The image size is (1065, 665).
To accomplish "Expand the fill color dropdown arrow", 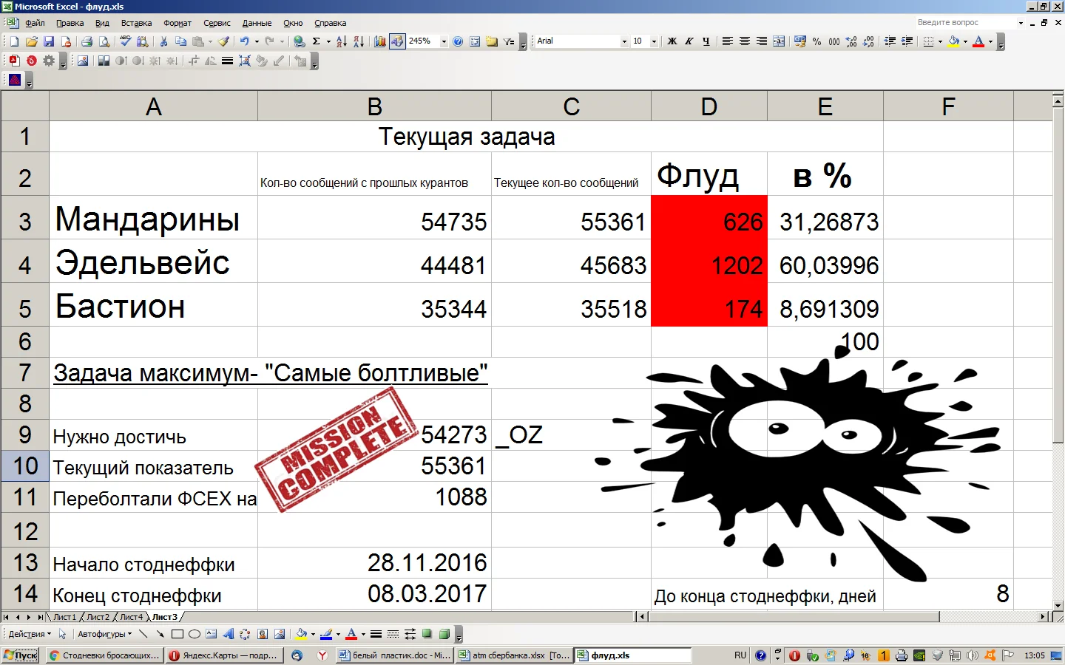I will point(965,41).
